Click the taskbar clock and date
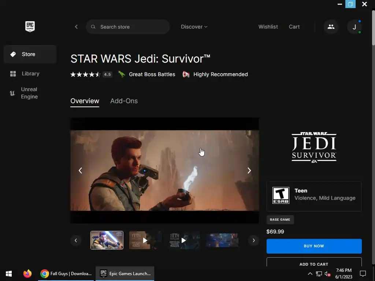 [344, 274]
